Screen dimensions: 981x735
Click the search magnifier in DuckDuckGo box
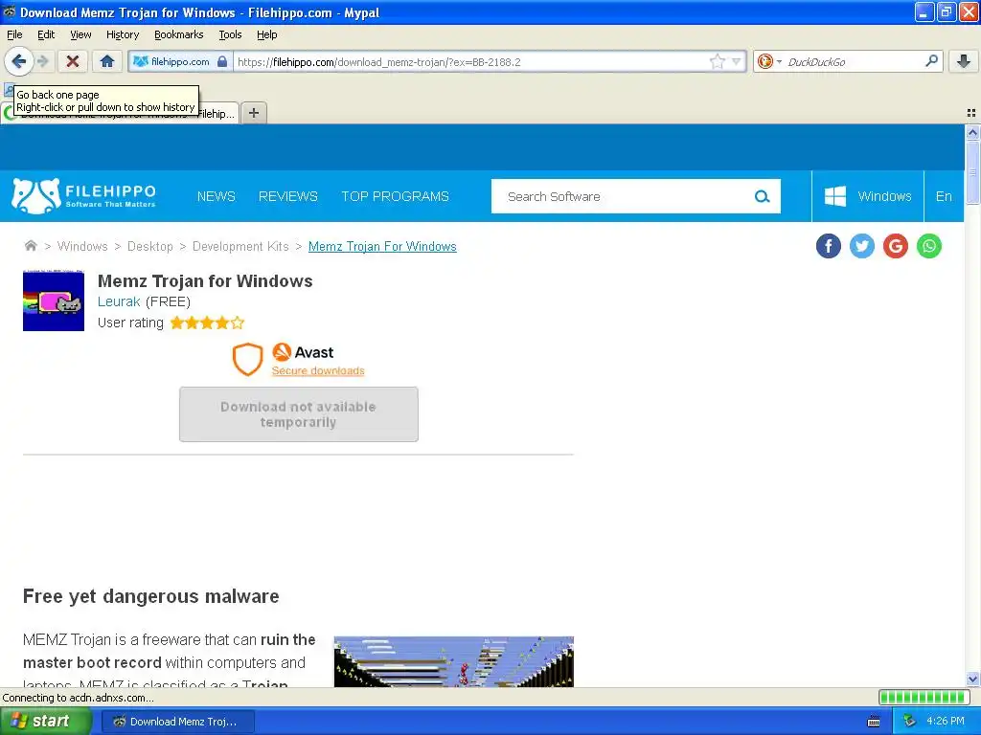931,60
